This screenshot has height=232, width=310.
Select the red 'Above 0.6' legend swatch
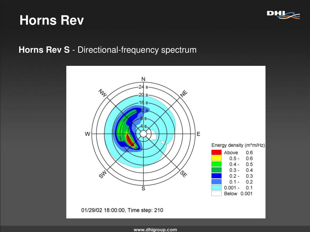tap(216, 153)
